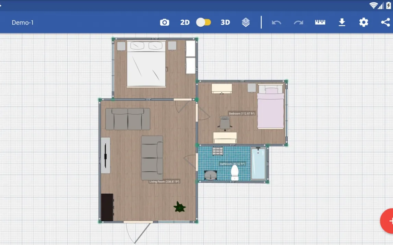This screenshot has height=245, width=393.
Task: Download the floor plan
Action: tap(342, 23)
